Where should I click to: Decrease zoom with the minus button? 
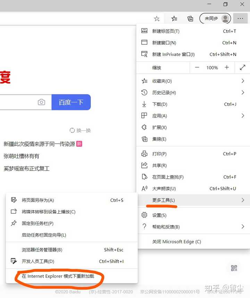(197, 67)
